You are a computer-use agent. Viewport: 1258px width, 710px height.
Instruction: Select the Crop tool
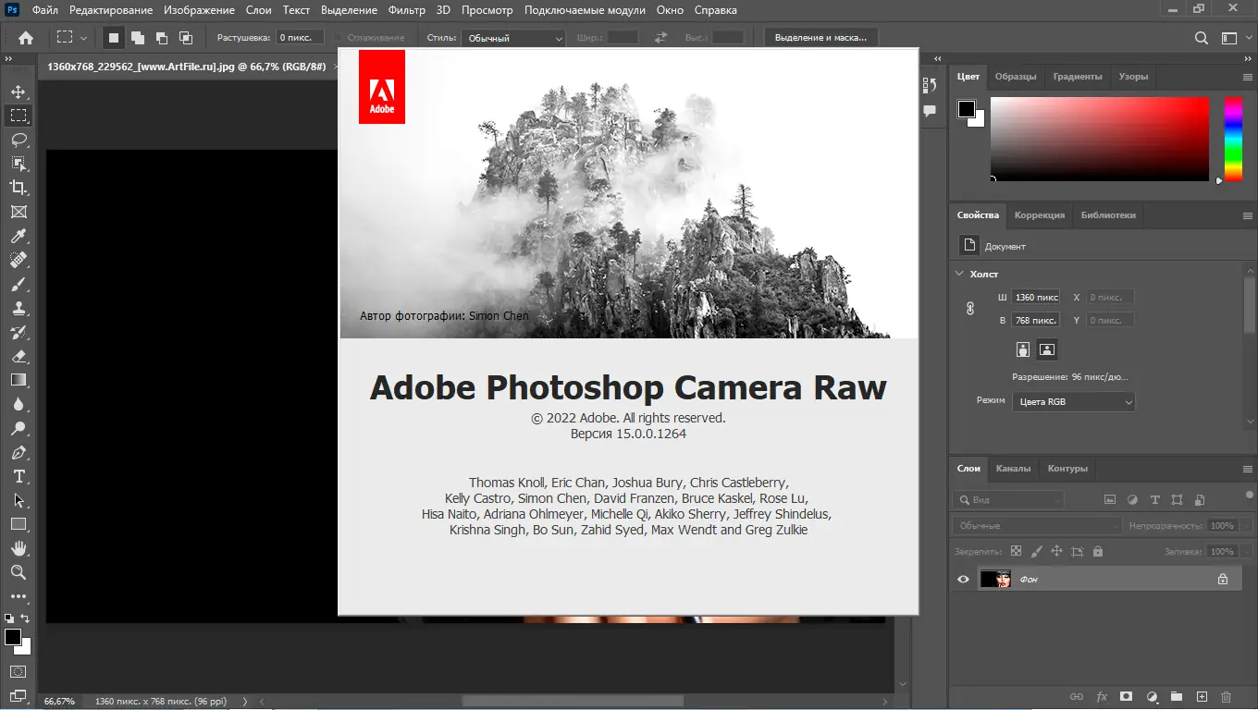click(x=18, y=188)
